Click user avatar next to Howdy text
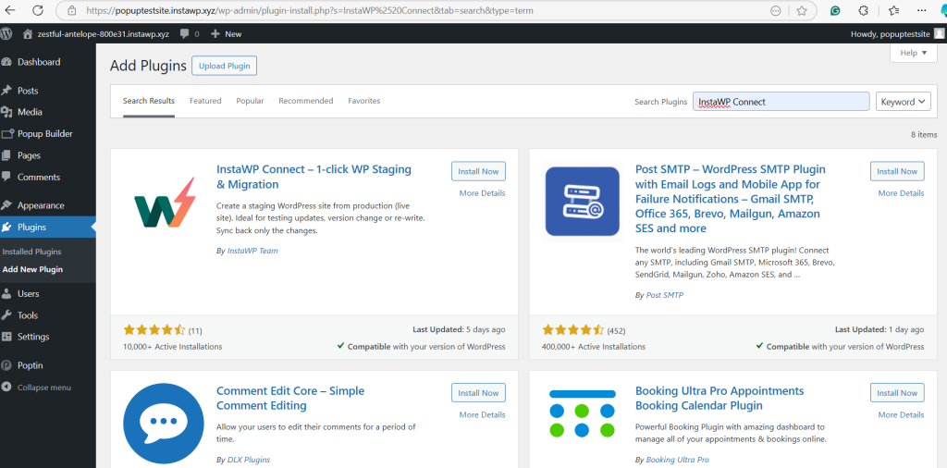 (x=940, y=34)
